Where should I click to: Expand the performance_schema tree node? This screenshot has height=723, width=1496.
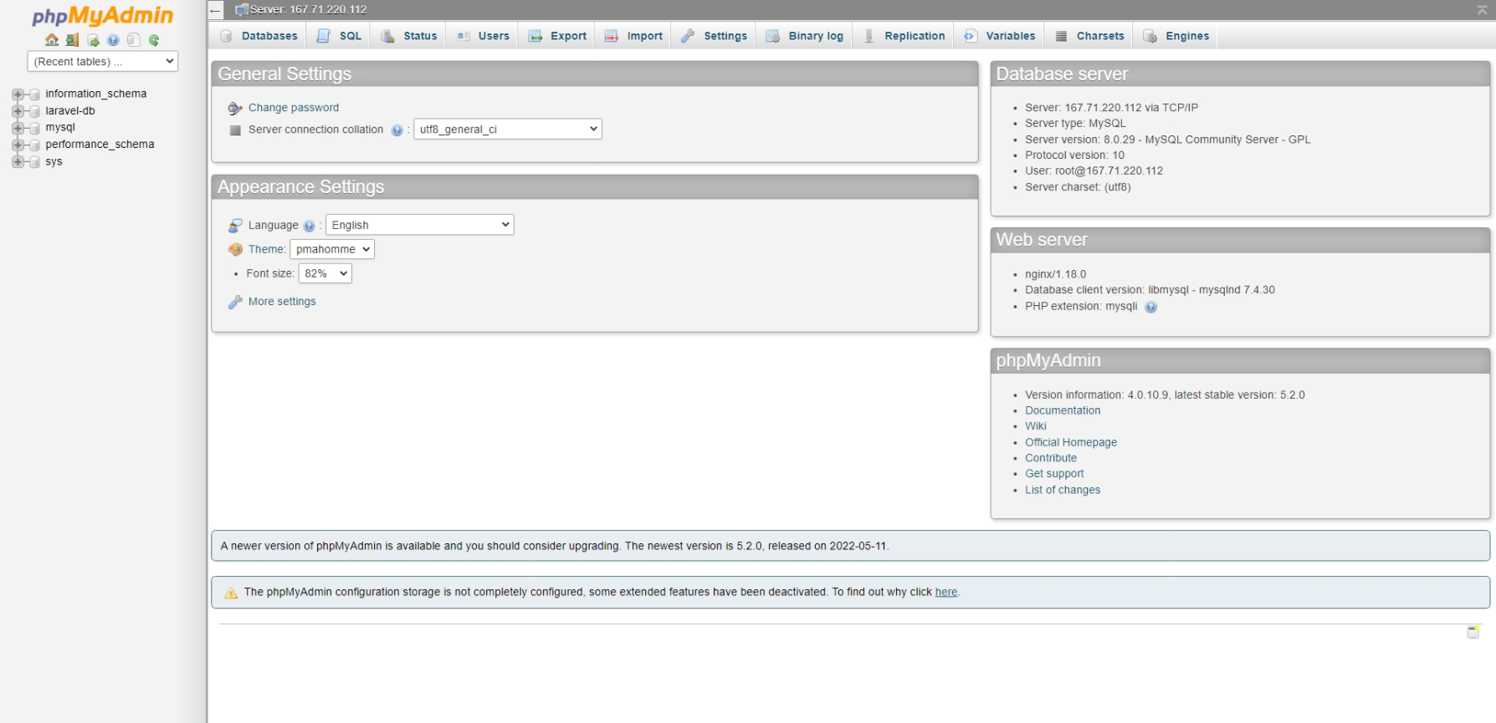point(18,145)
